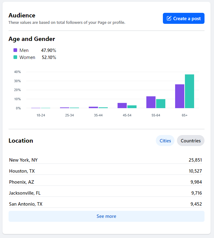Click the Create a post button text

click(x=187, y=19)
